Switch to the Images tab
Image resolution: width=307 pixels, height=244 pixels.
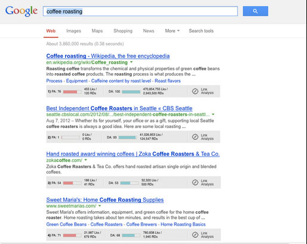click(x=73, y=31)
